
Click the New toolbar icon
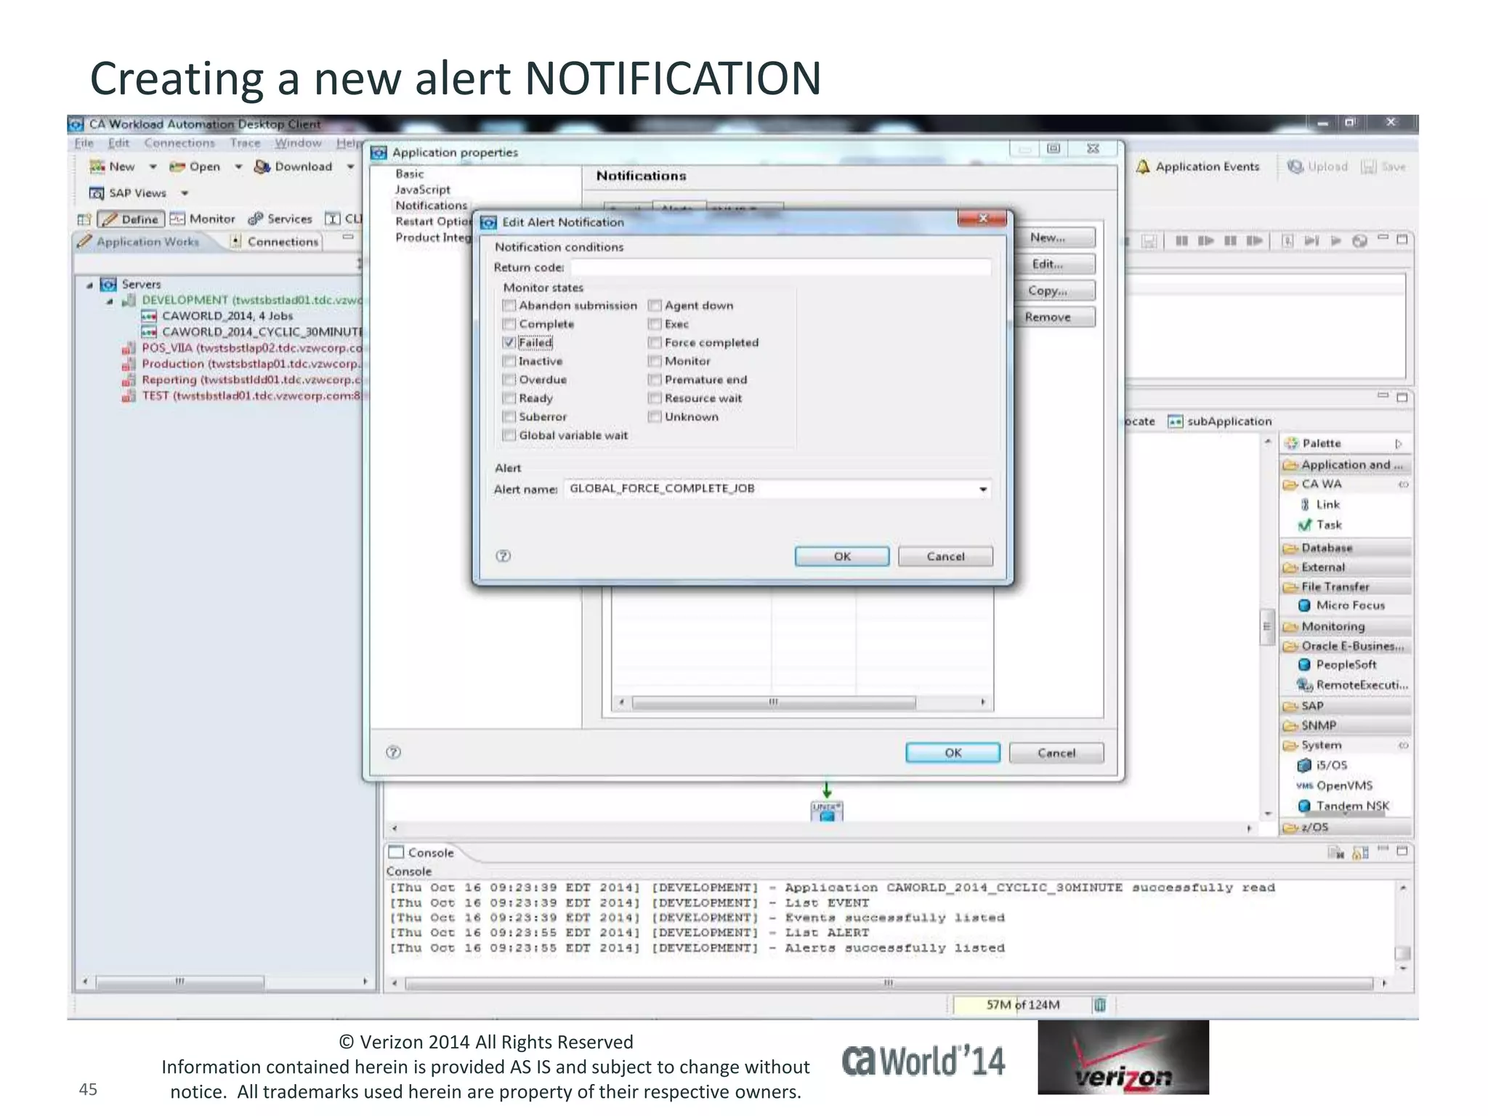pos(97,167)
